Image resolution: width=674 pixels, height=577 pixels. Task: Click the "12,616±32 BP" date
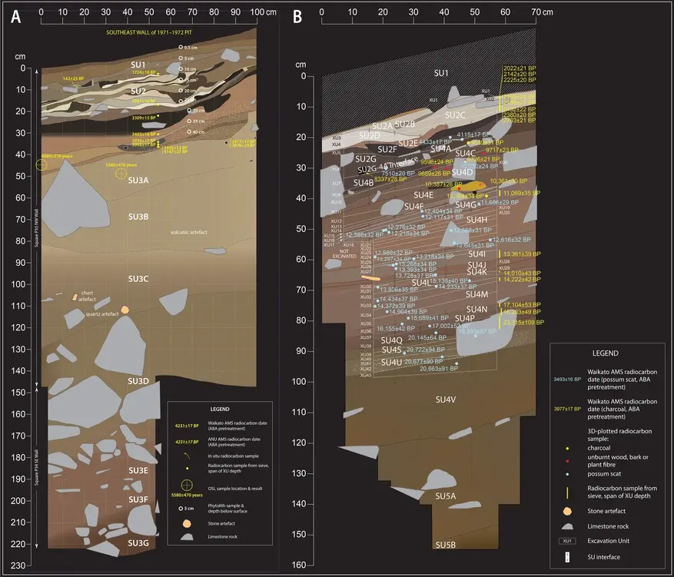[x=512, y=240]
